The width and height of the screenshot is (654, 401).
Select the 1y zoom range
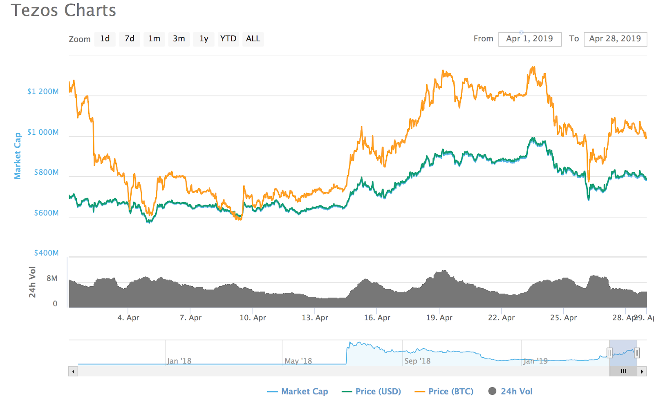click(204, 39)
